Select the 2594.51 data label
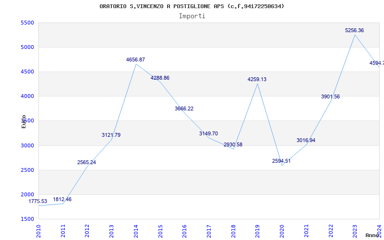 281,161
